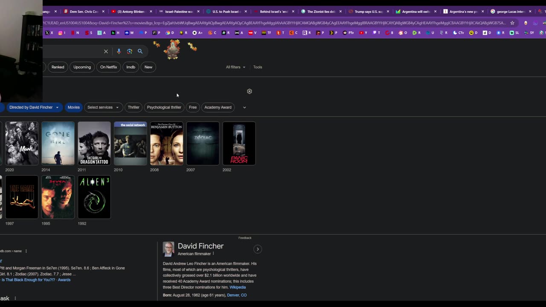Image resolution: width=546 pixels, height=307 pixels.
Task: Switch to the Behind Israel's 'end tab
Action: 273,12
